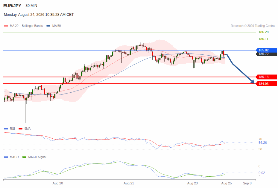Click the RSI value 56.26

[262, 143]
